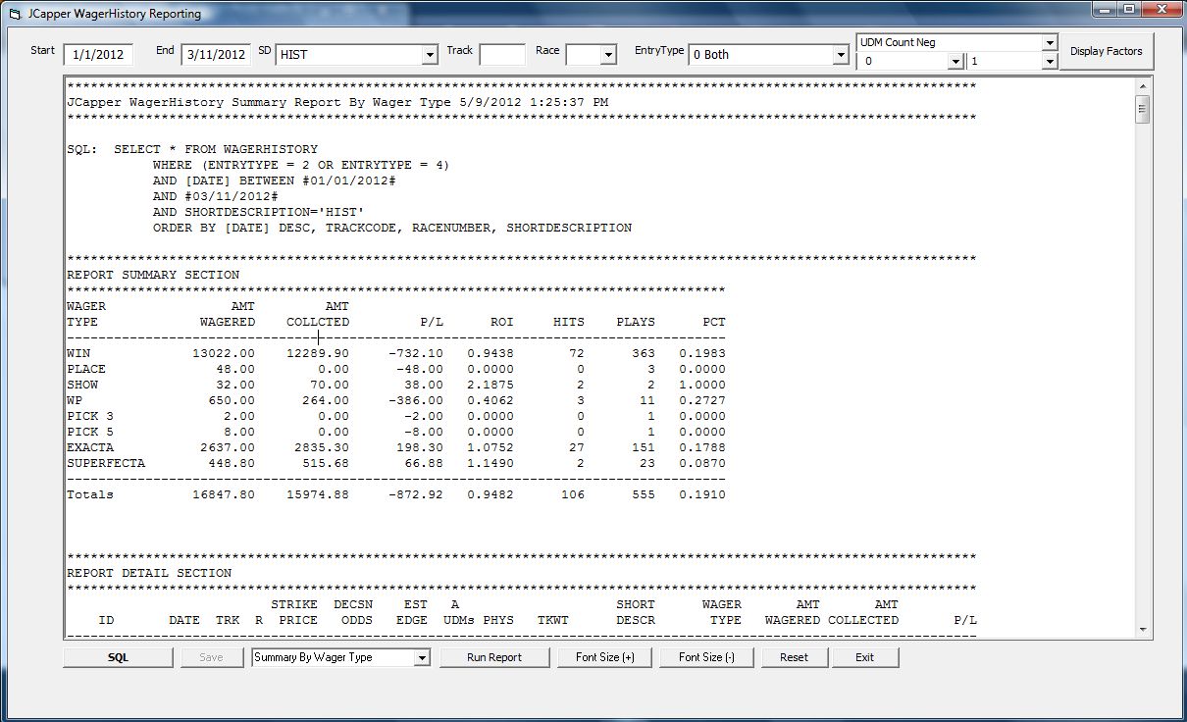1187x722 pixels.
Task: Click the WIN P/L value -732.10
Action: pos(416,353)
